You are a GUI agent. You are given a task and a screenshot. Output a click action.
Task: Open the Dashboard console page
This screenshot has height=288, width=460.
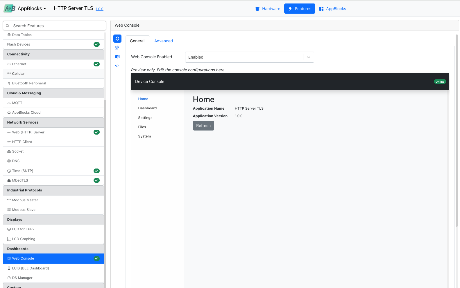[x=147, y=108]
